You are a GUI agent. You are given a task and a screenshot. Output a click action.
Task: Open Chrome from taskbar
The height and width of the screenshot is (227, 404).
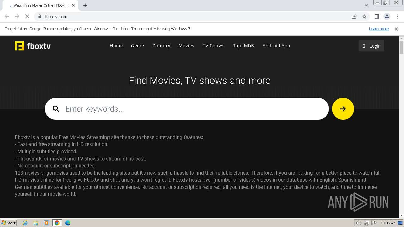point(57,223)
